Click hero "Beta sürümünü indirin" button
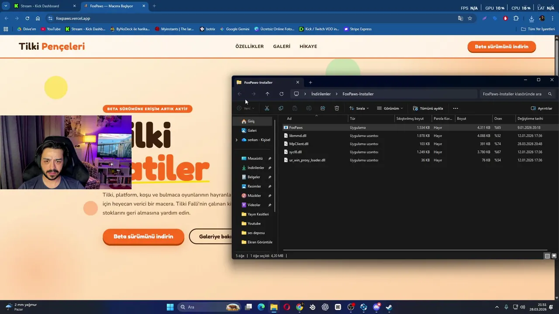Viewport: 559px width, 314px height. [143, 236]
